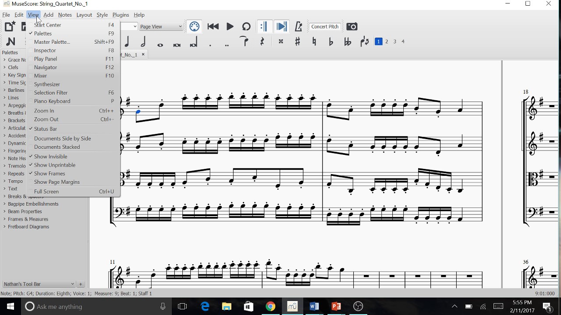Open the Edit menu
561x315 pixels.
point(19,15)
